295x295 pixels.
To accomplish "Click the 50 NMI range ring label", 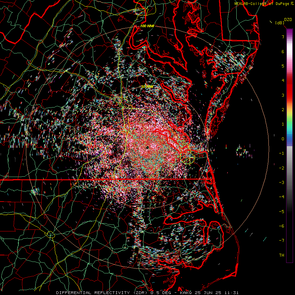I will tap(147, 87).
